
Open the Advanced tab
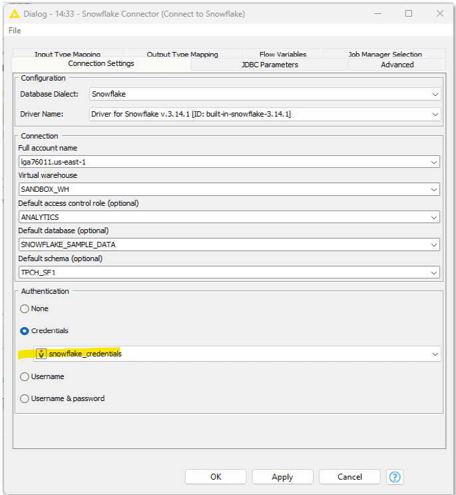click(397, 65)
